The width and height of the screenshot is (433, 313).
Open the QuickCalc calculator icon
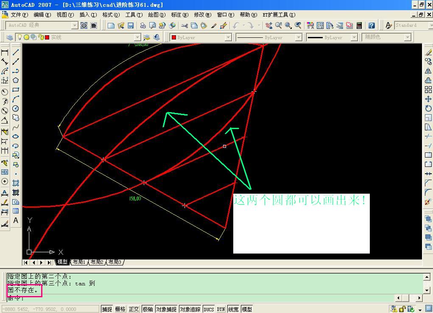[x=359, y=26]
